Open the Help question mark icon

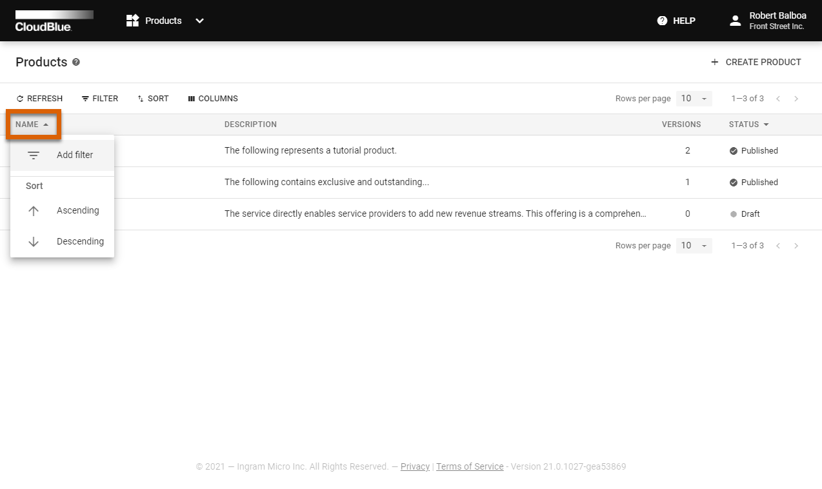tap(662, 21)
